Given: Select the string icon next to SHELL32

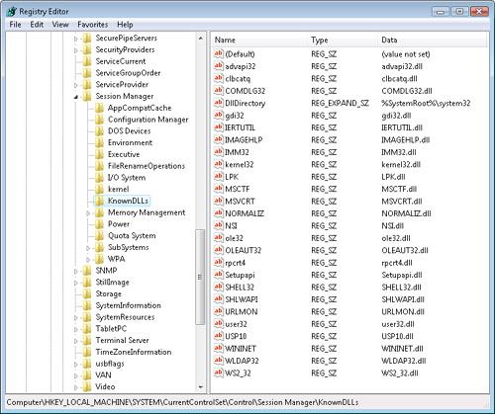Looking at the screenshot, I should [x=218, y=287].
